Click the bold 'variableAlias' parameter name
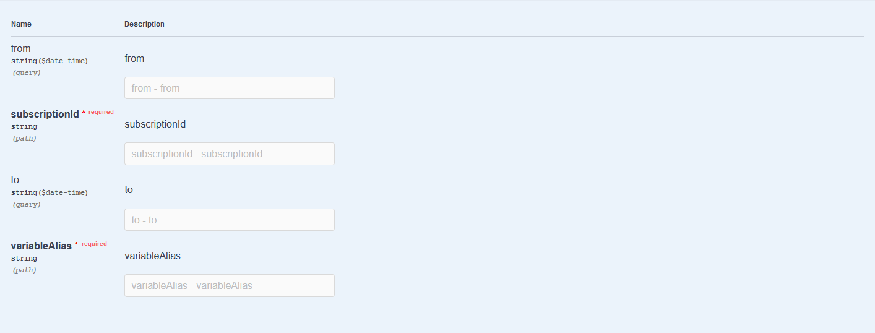 click(41, 246)
